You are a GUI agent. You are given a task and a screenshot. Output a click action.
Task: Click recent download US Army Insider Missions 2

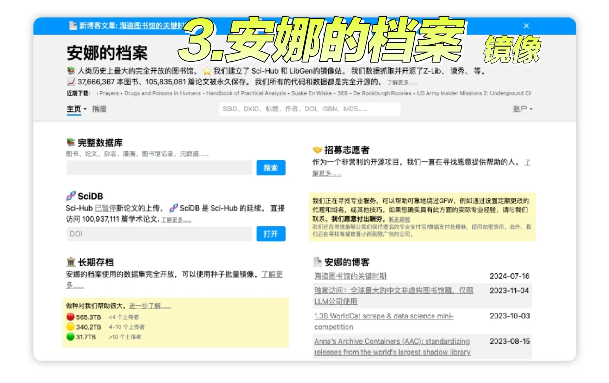[x=474, y=93]
